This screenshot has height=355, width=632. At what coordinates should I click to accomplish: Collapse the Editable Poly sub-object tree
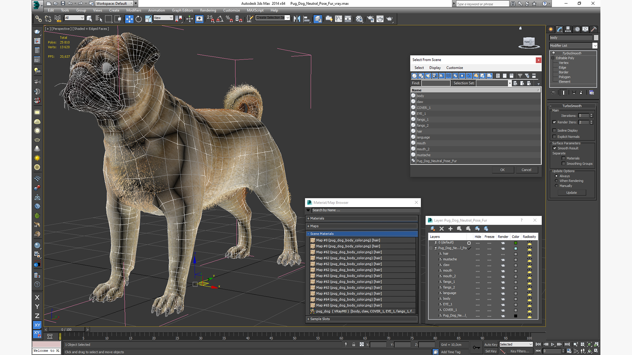(553, 58)
